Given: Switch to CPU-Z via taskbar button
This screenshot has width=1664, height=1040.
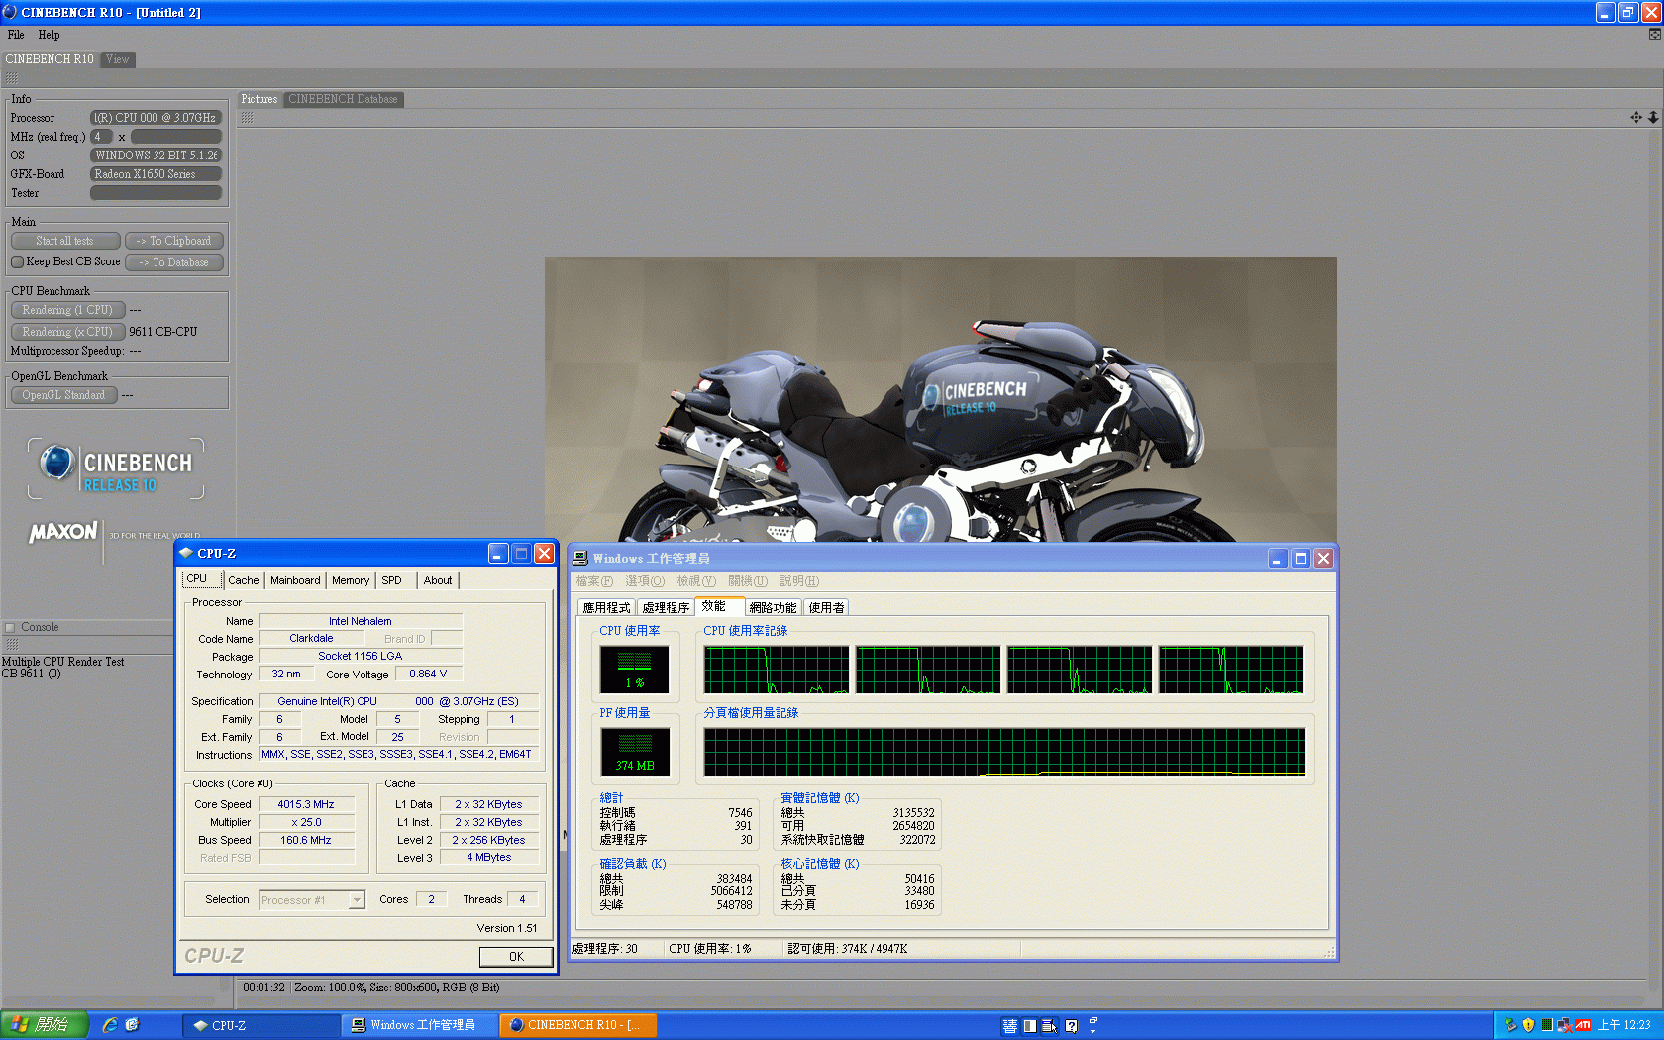Looking at the screenshot, I should tap(260, 1025).
